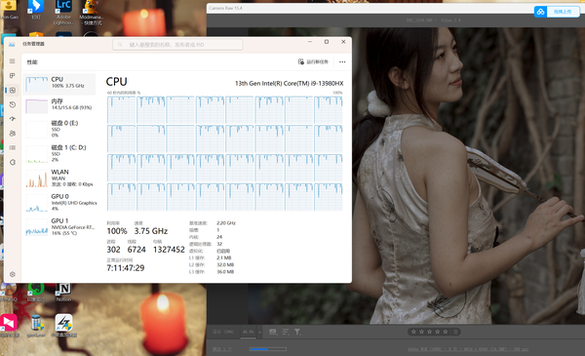Viewport: 585px width, 356px height.
Task: Click the first CPU core graph
Action: pyautogui.click(x=121, y=109)
